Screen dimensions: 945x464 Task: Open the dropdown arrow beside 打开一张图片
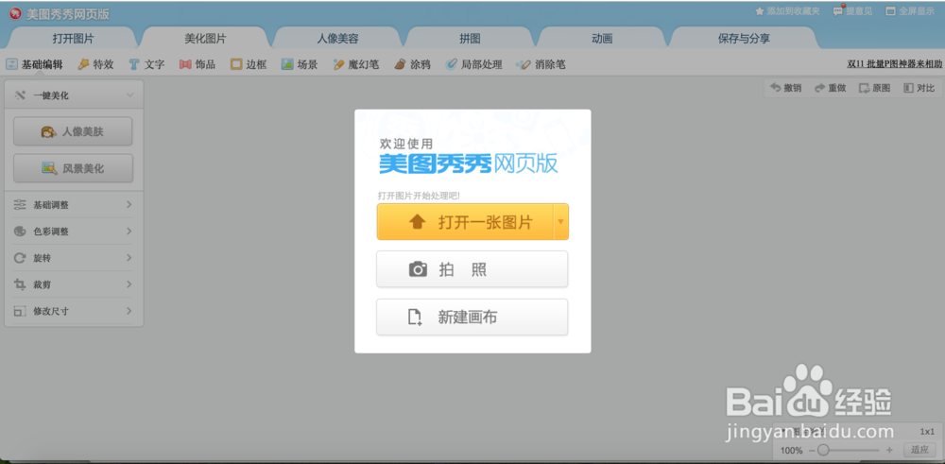click(x=561, y=222)
